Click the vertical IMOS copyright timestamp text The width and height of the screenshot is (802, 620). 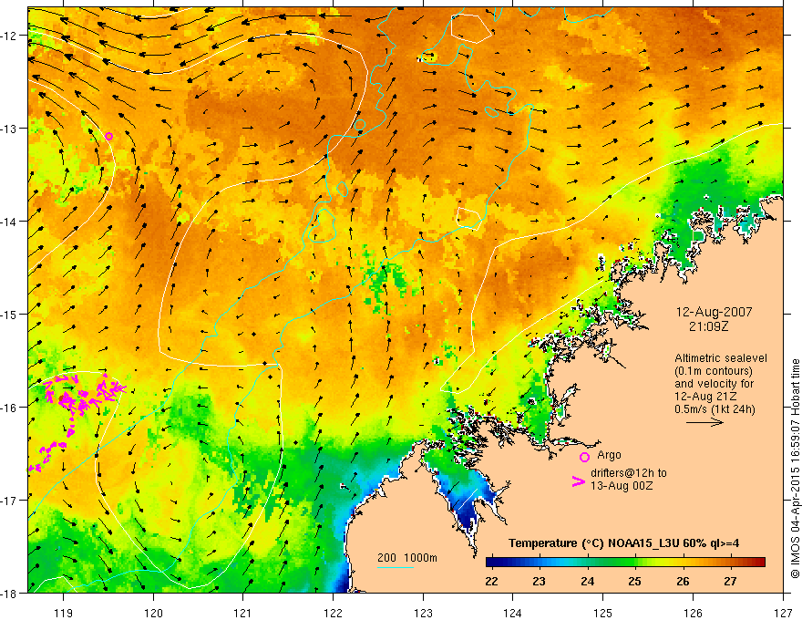pyautogui.click(x=795, y=469)
